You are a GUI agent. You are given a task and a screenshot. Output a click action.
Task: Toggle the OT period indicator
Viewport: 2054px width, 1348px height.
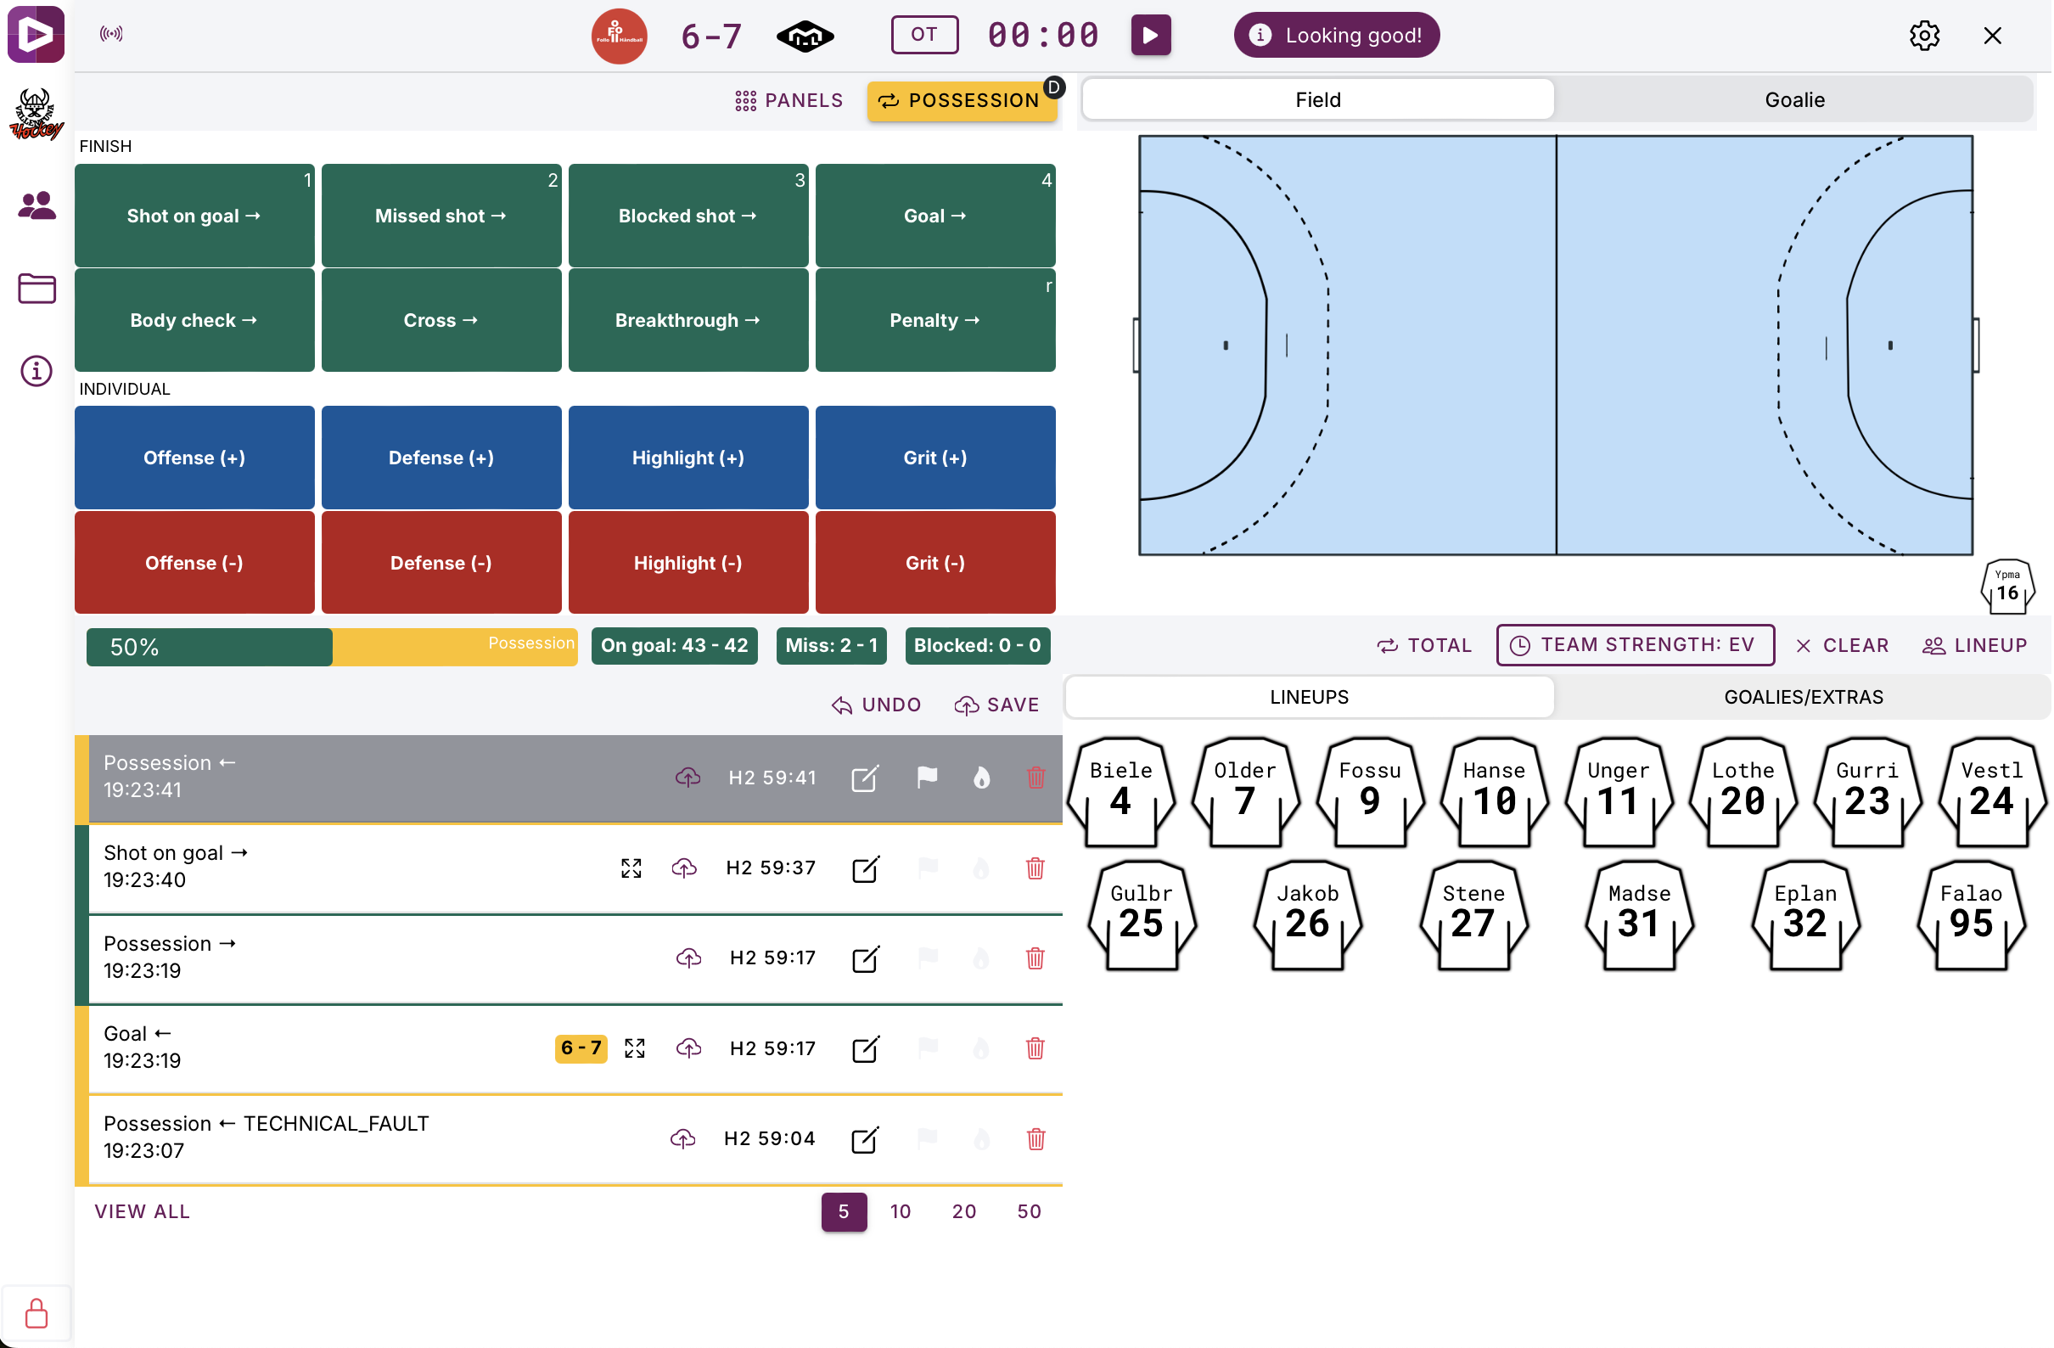(x=924, y=36)
